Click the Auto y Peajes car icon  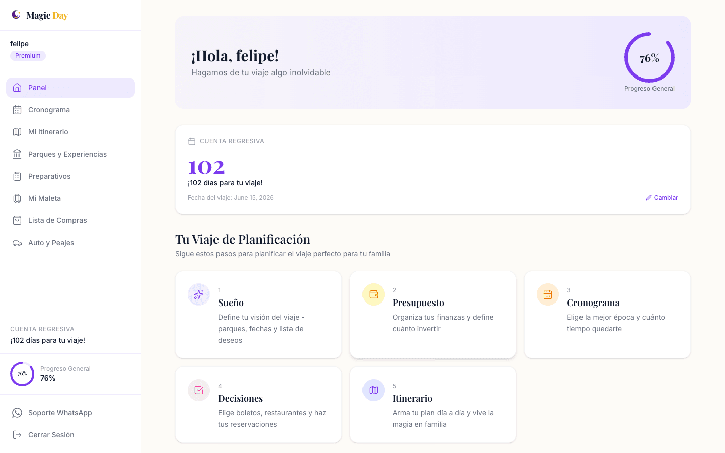point(17,243)
